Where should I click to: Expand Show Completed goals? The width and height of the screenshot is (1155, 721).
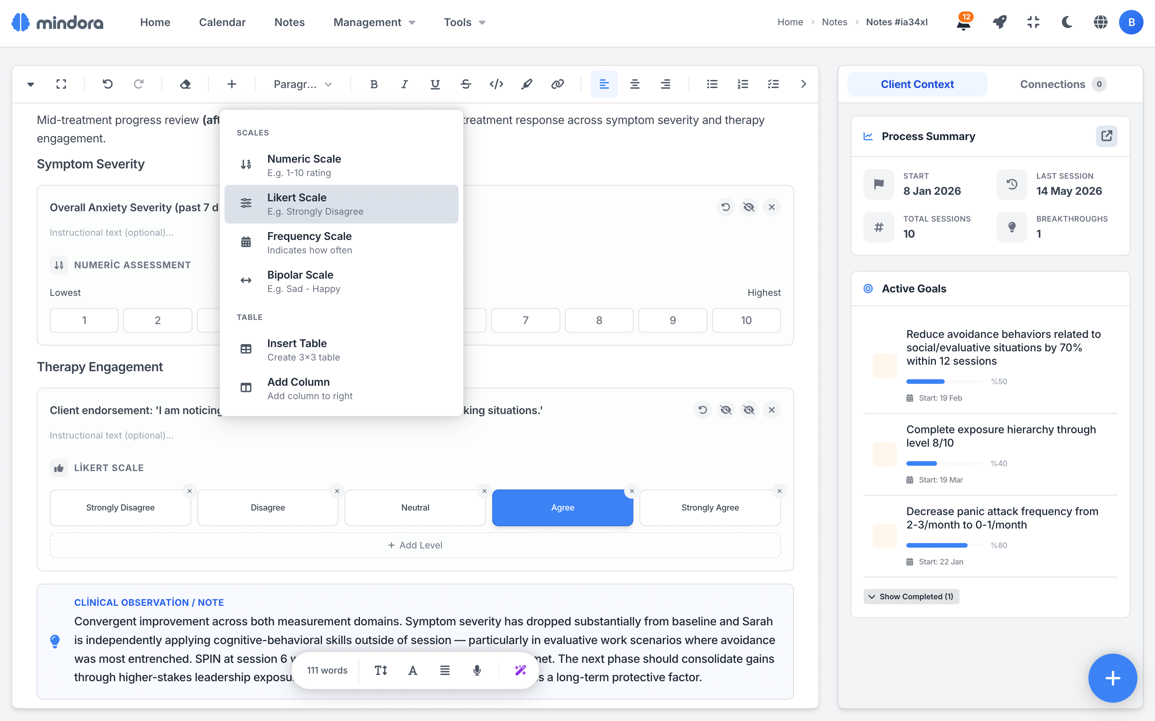pyautogui.click(x=911, y=597)
